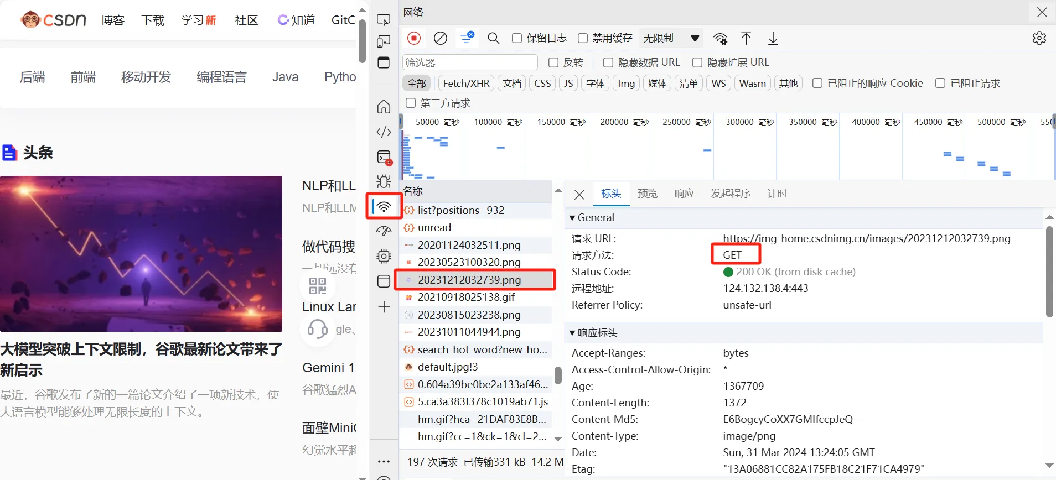Screen dimensions: 1056x480
Task: Filter by WS requests
Action: (x=718, y=83)
